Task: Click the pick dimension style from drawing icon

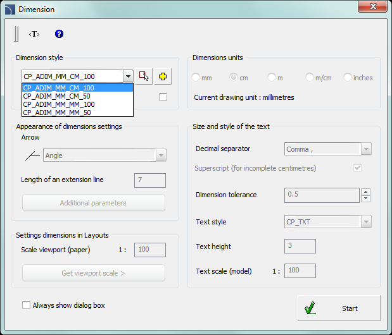Action: (144, 76)
